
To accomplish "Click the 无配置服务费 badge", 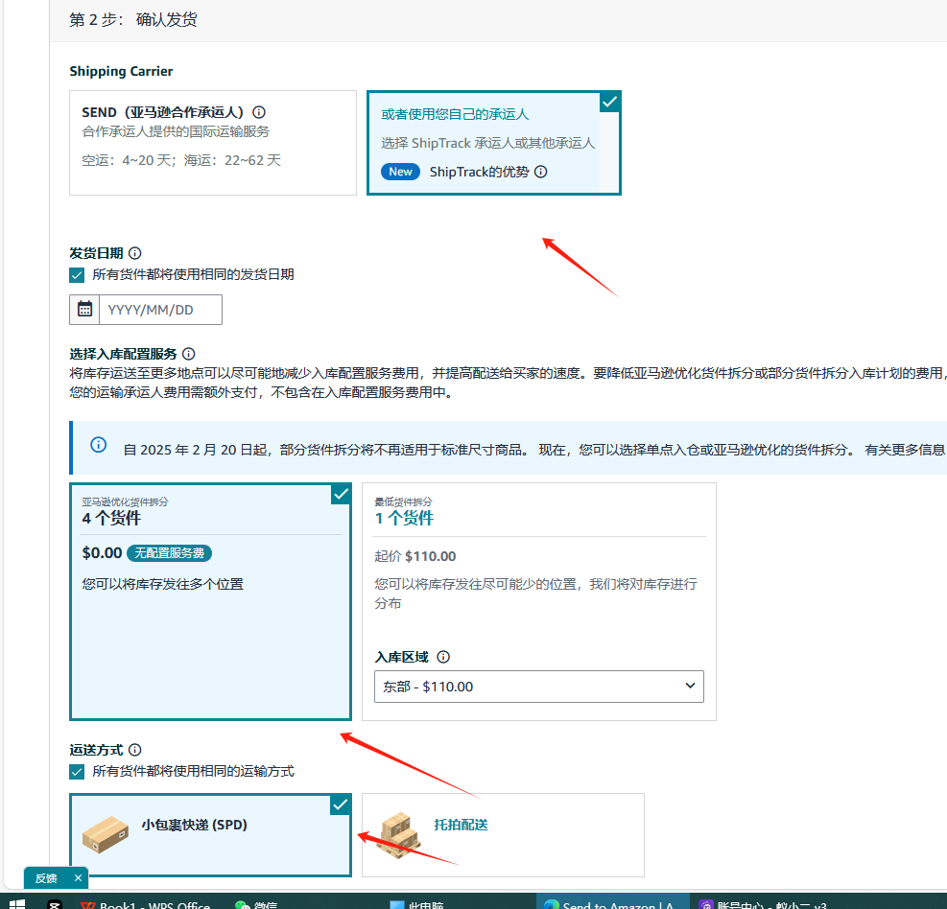I will click(x=169, y=552).
